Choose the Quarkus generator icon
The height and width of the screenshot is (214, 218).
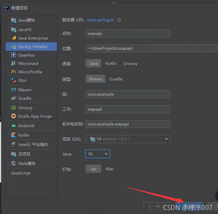[x=14, y=55]
